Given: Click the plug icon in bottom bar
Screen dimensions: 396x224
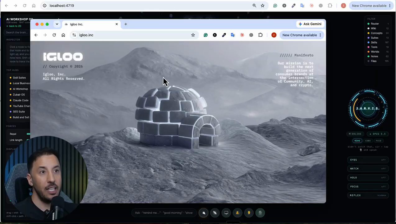Looking at the screenshot, I should (x=204, y=213).
